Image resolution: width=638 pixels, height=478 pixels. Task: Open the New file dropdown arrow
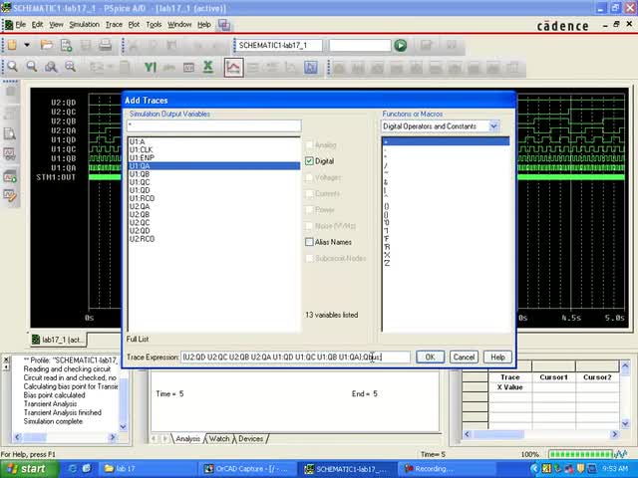pyautogui.click(x=27, y=45)
